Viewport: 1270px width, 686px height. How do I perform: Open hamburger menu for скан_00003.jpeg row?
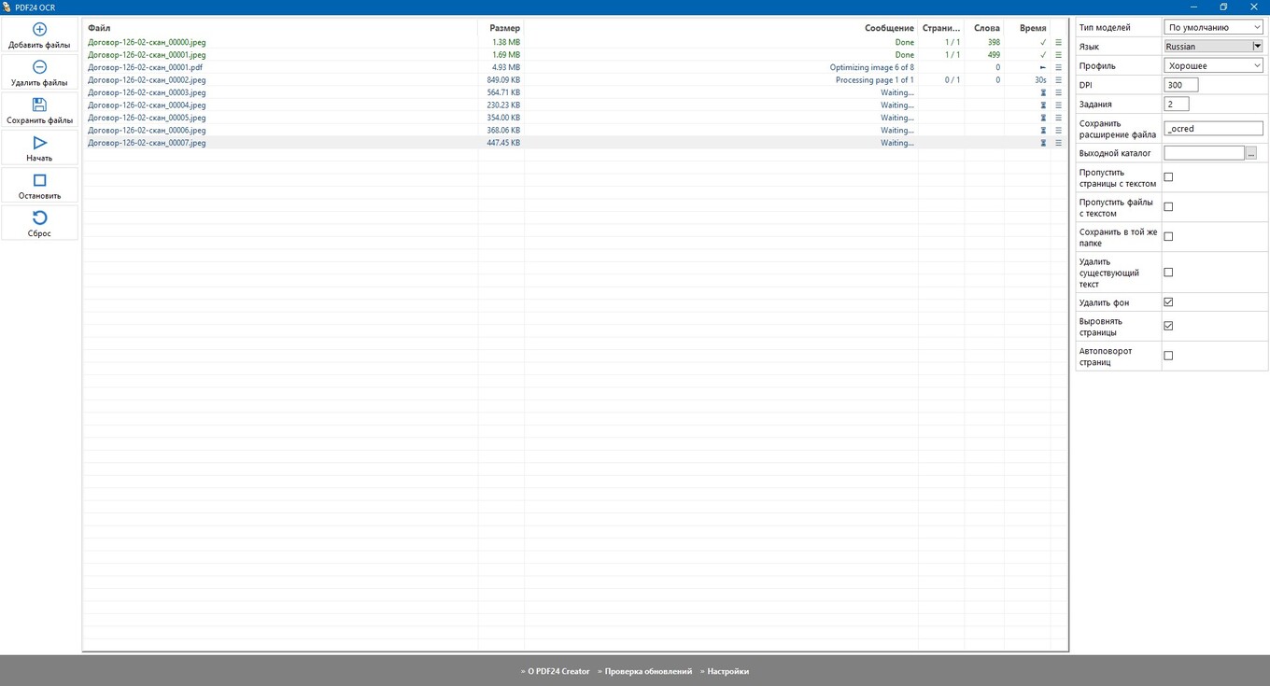(1058, 92)
